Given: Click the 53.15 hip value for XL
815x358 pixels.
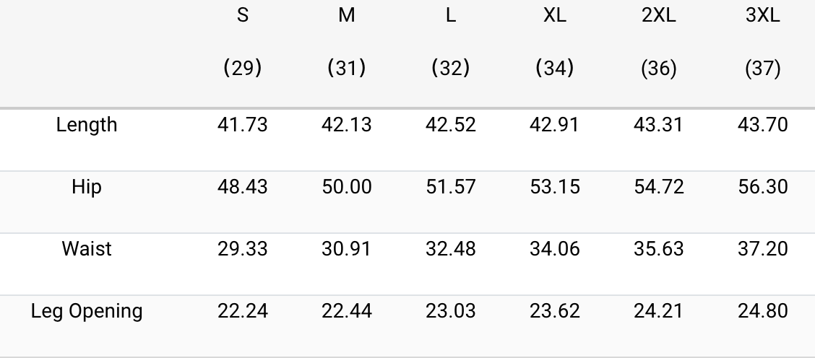Looking at the screenshot, I should coord(555,187).
